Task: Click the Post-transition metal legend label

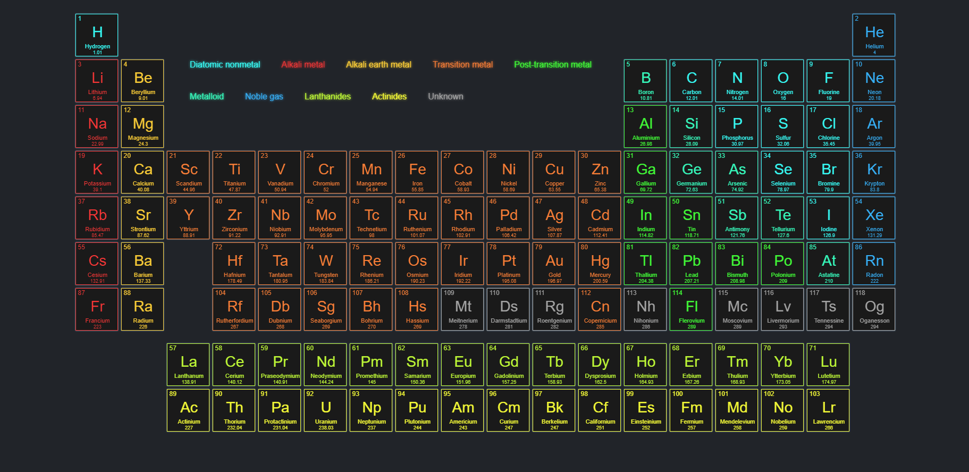Action: pyautogui.click(x=553, y=64)
